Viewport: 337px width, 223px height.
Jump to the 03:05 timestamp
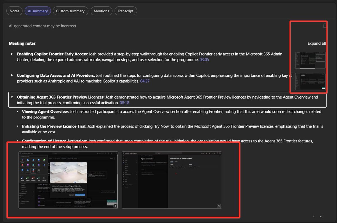[x=204, y=60]
